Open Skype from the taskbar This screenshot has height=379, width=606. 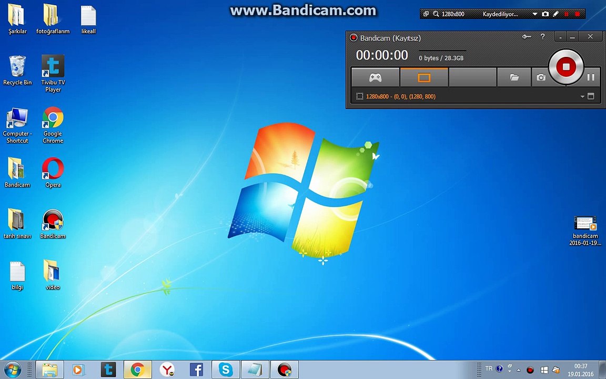click(x=226, y=370)
